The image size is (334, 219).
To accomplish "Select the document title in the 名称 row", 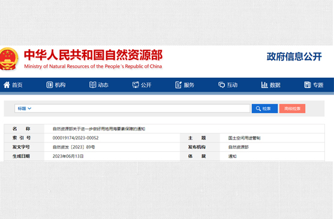I will coord(99,129).
